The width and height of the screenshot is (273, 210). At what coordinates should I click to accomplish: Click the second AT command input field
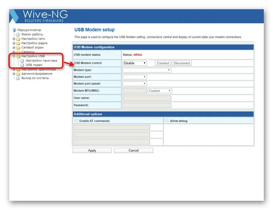[x=111, y=135]
